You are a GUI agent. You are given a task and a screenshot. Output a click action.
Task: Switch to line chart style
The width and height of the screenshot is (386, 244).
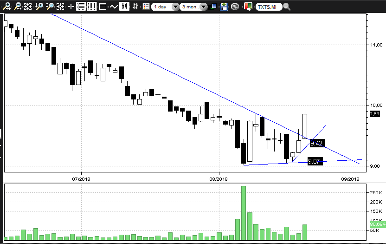pos(114,7)
